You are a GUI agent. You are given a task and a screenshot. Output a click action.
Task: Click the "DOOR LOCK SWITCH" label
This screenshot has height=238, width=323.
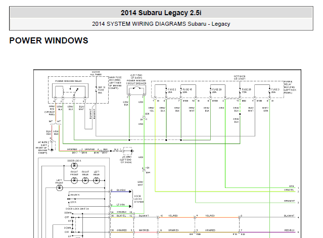(x=77, y=209)
